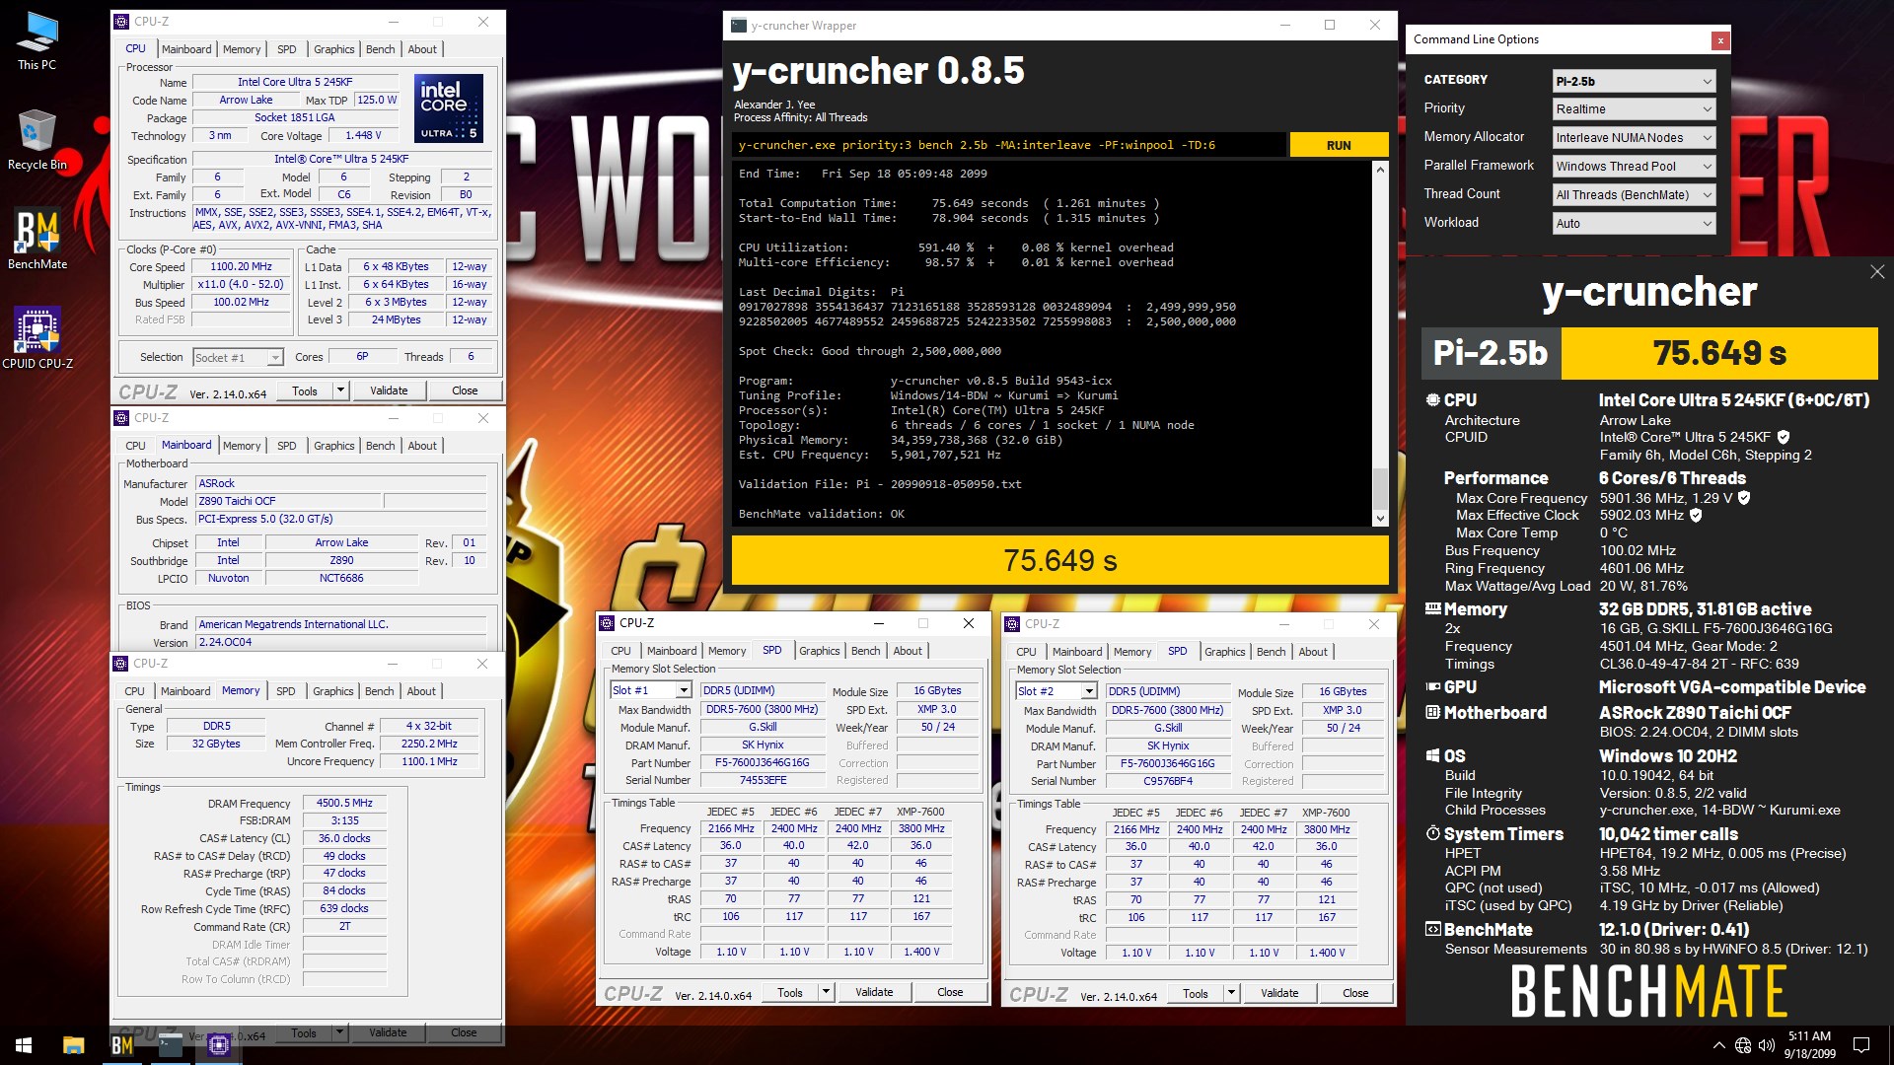Select the SPD tab in CPU-Z Memory window
This screenshot has height=1065, width=1894.
285,691
